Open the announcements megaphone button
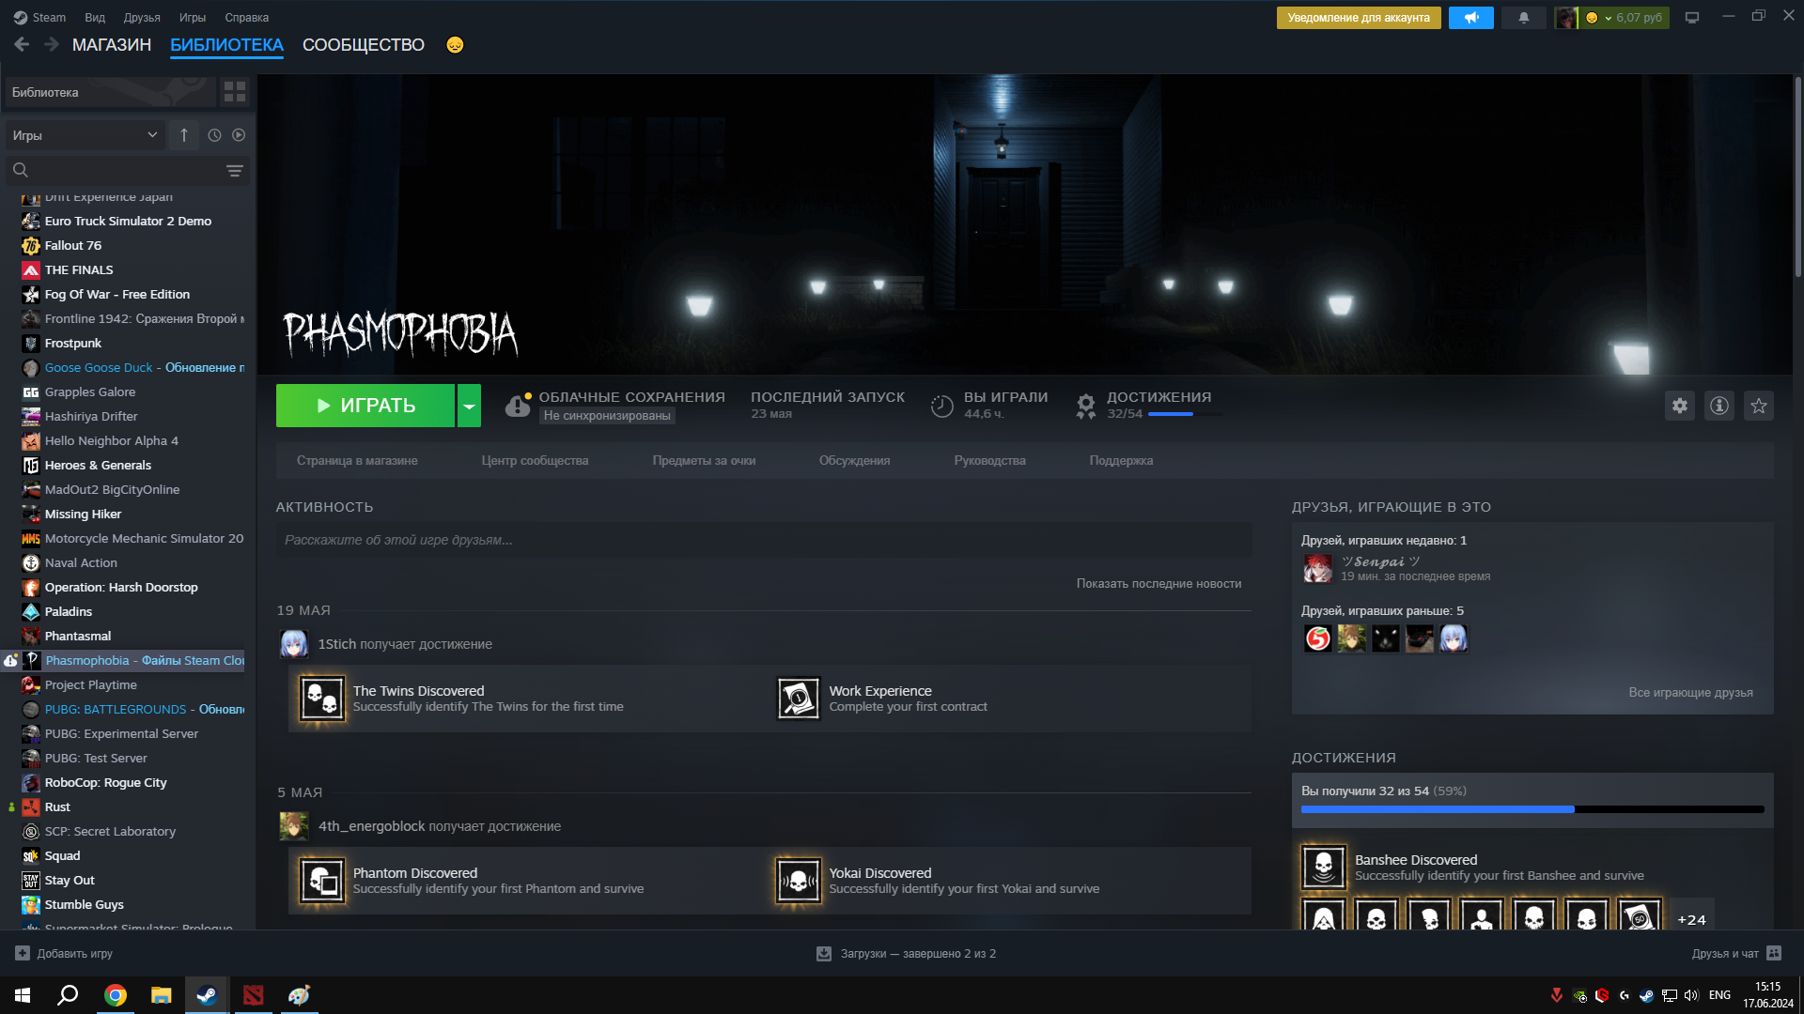Screen dimensions: 1804x1014 (1470, 18)
